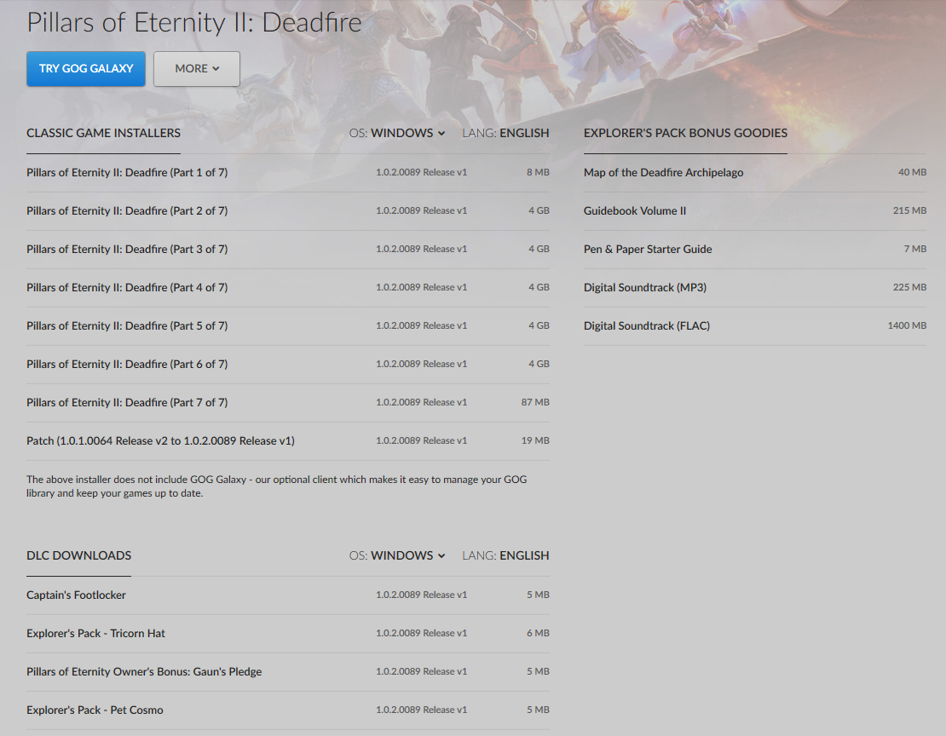946x736 pixels.
Task: Download Pillars of Eternity II: Deadfire Part 3 of 7
Action: click(288, 249)
